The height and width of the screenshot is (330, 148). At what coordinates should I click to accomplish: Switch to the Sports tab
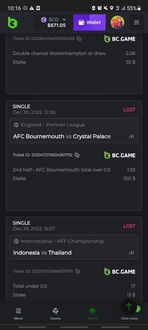click(x=92, y=314)
